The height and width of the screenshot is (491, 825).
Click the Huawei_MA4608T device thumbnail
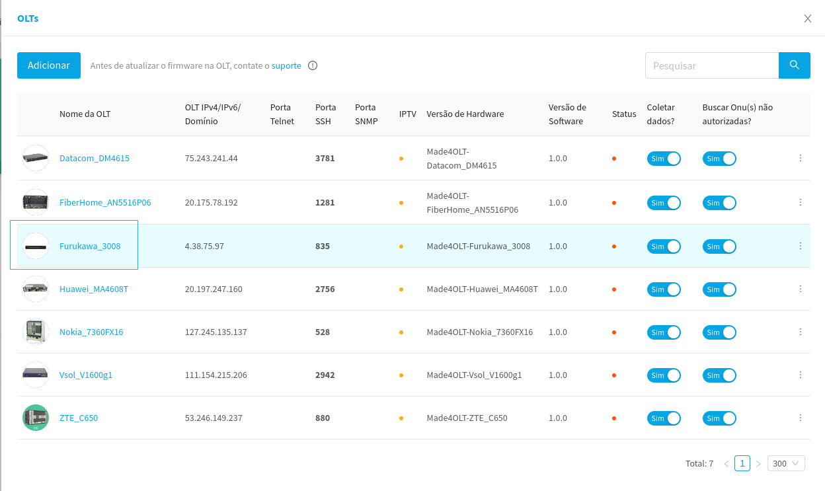pos(36,289)
